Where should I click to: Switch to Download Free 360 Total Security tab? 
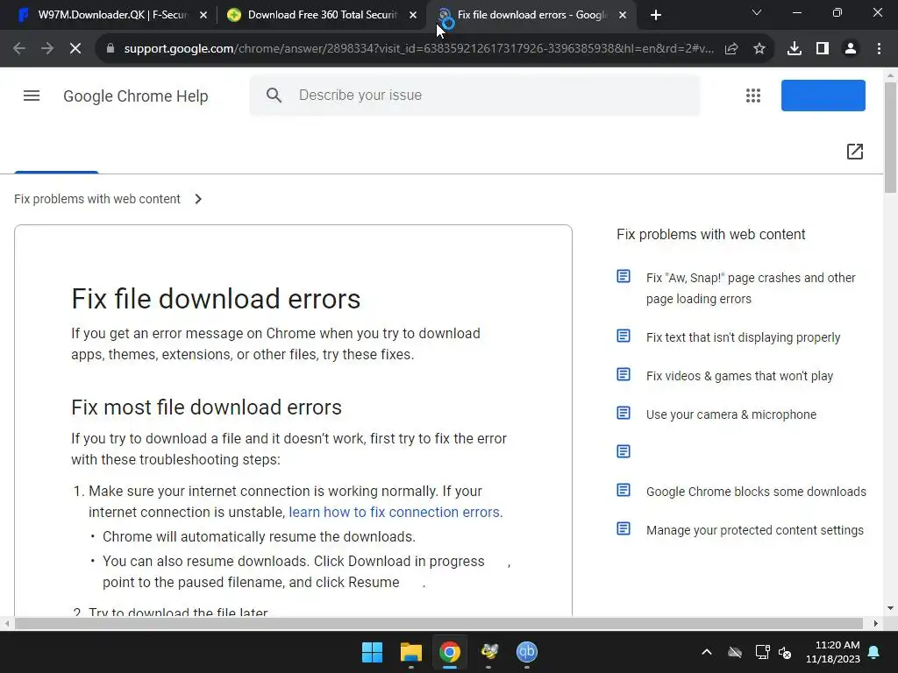pyautogui.click(x=323, y=15)
